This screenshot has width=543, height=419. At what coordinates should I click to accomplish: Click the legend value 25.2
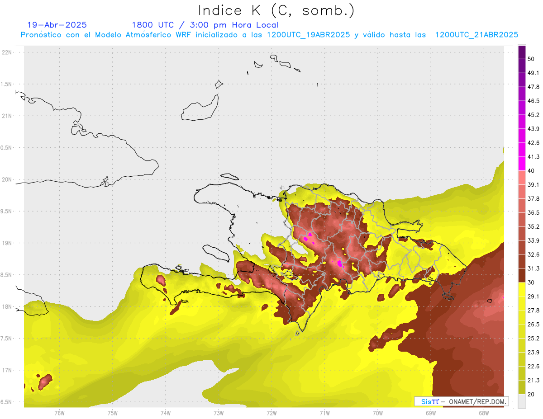(x=533, y=339)
